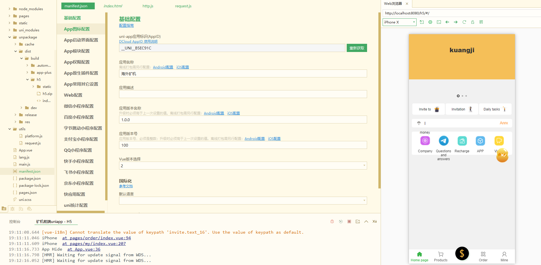The image size is (541, 265).
Task: Expand the node_modules folder
Action: coord(10,9)
